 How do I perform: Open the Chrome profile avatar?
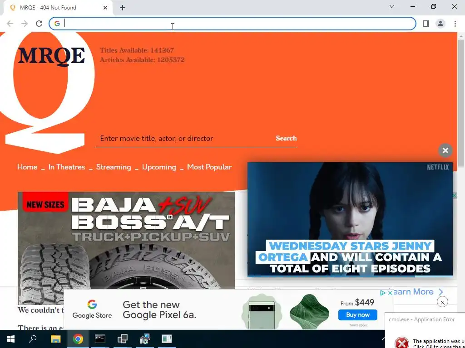click(440, 24)
